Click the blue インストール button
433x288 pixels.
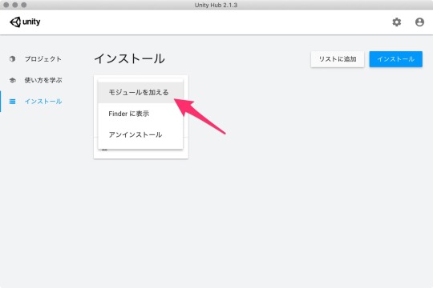(396, 59)
